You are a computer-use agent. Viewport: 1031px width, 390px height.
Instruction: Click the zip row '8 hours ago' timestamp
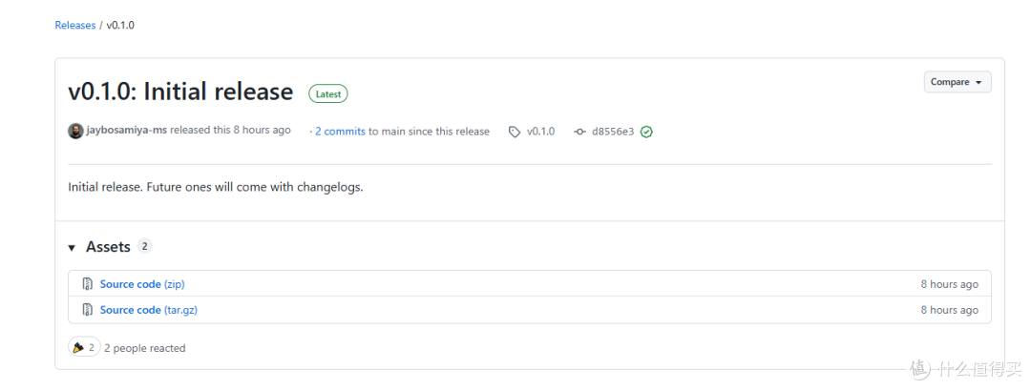pos(950,284)
